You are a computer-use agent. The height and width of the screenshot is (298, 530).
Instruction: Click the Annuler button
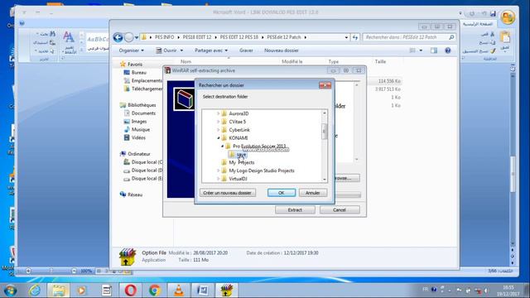[313, 193]
